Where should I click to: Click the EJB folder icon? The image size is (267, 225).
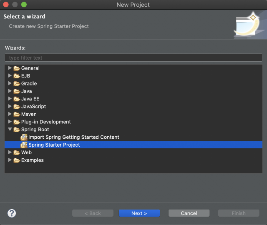click(17, 76)
